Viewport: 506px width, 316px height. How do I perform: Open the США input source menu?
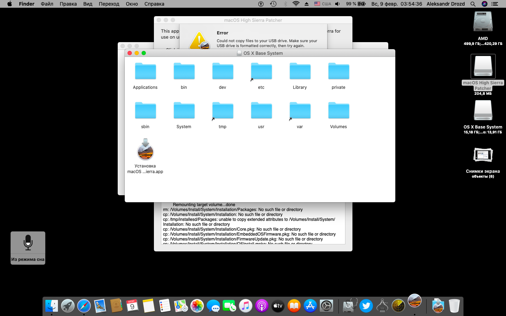pyautogui.click(x=323, y=4)
